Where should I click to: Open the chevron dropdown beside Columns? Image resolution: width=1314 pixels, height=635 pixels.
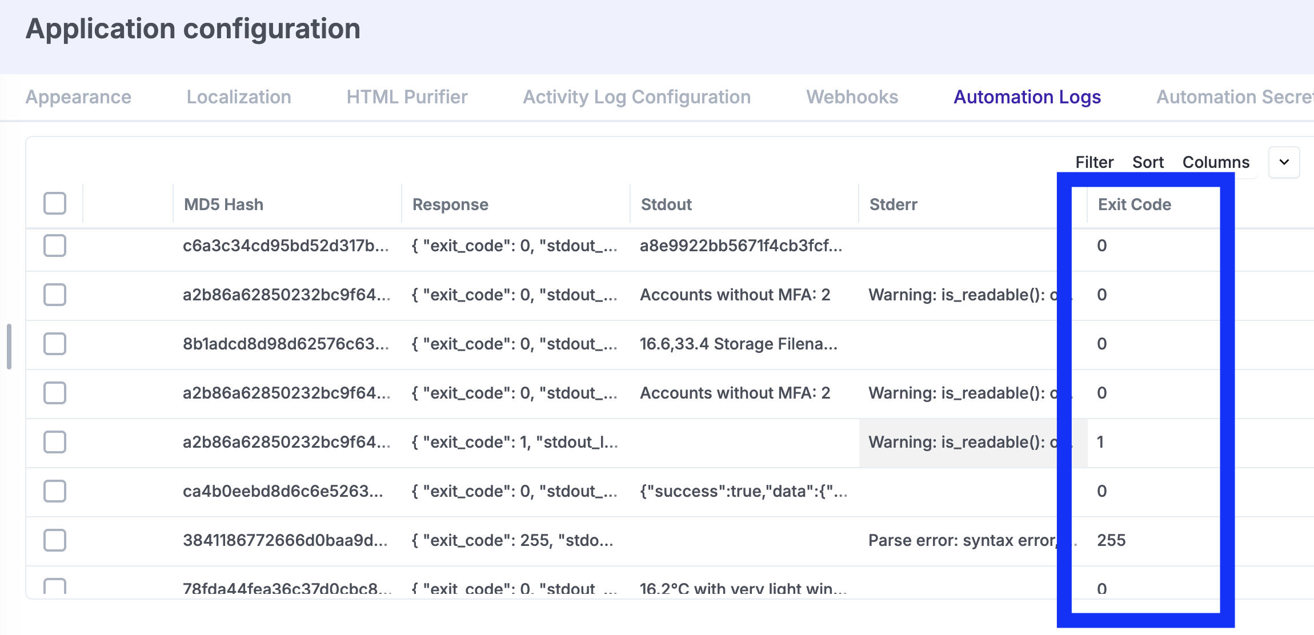click(x=1284, y=162)
